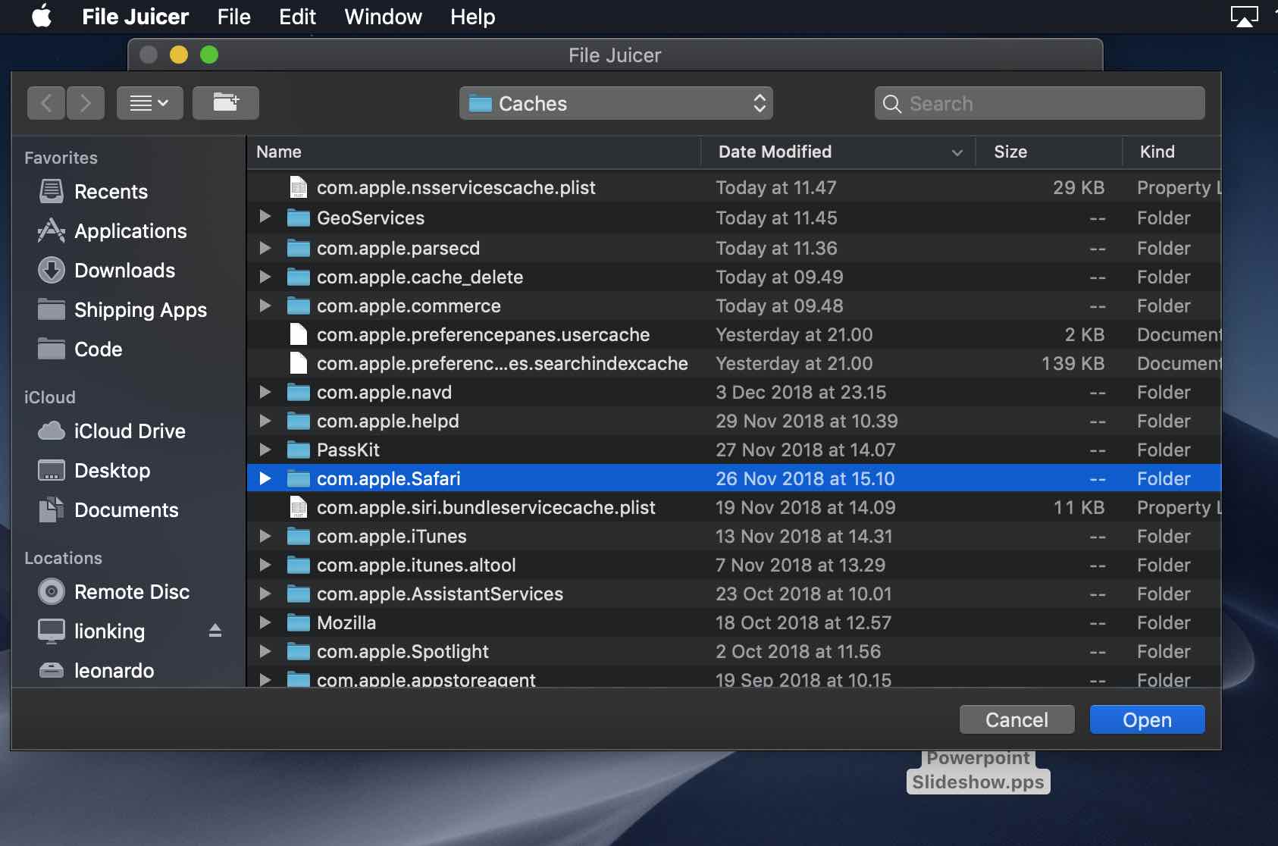Expand the com.apple.Safari folder

[x=265, y=478]
